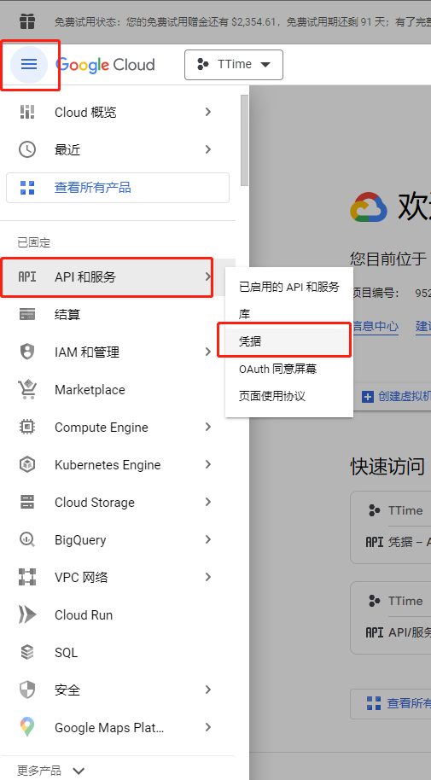Expand the IAM 和管理 submenu chevron
The height and width of the screenshot is (780, 431).
pos(208,352)
